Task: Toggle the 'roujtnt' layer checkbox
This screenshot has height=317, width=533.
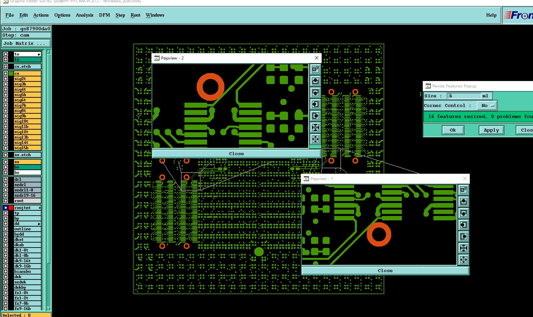Action: [6, 208]
